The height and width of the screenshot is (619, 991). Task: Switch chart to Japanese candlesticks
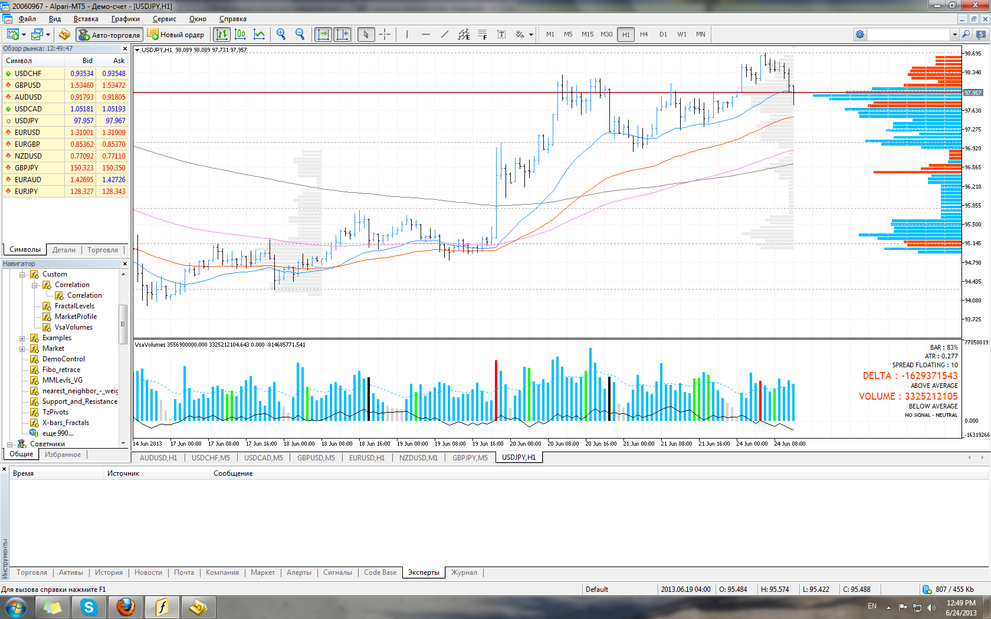tap(241, 34)
